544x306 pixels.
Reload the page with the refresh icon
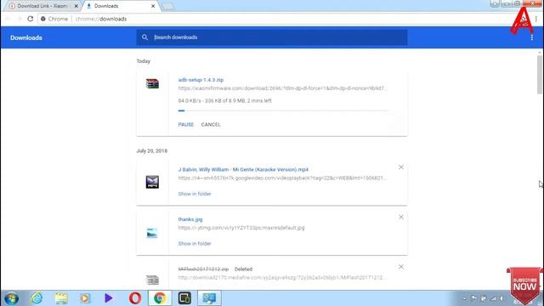pos(31,19)
